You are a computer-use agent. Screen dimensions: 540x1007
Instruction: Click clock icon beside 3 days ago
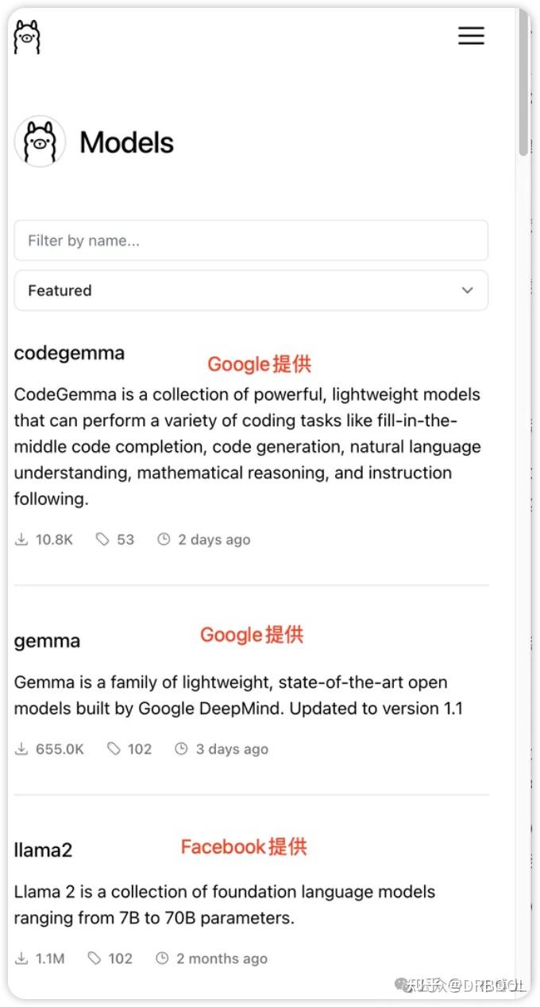point(182,748)
